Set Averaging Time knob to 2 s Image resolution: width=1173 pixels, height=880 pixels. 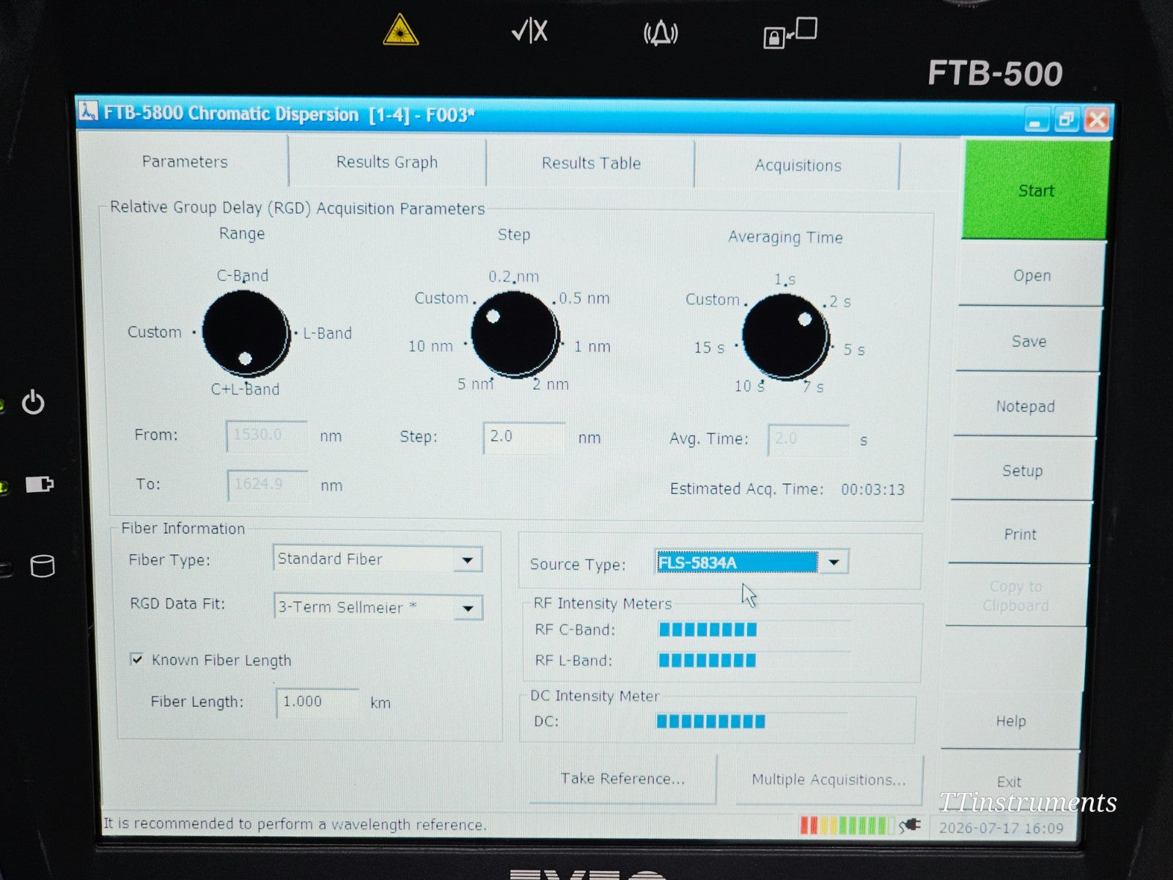[x=840, y=301]
